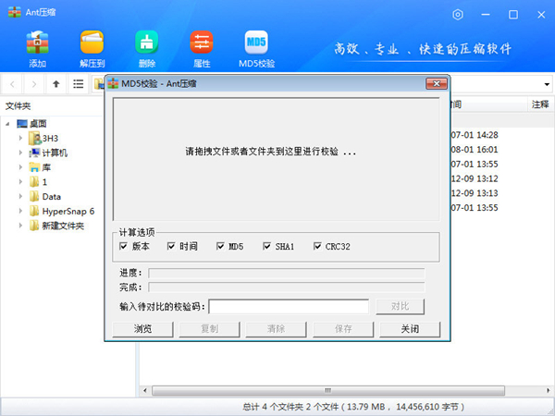555x416 pixels.
Task: Click the 浏览 (Browse) button
Action: tap(142, 329)
